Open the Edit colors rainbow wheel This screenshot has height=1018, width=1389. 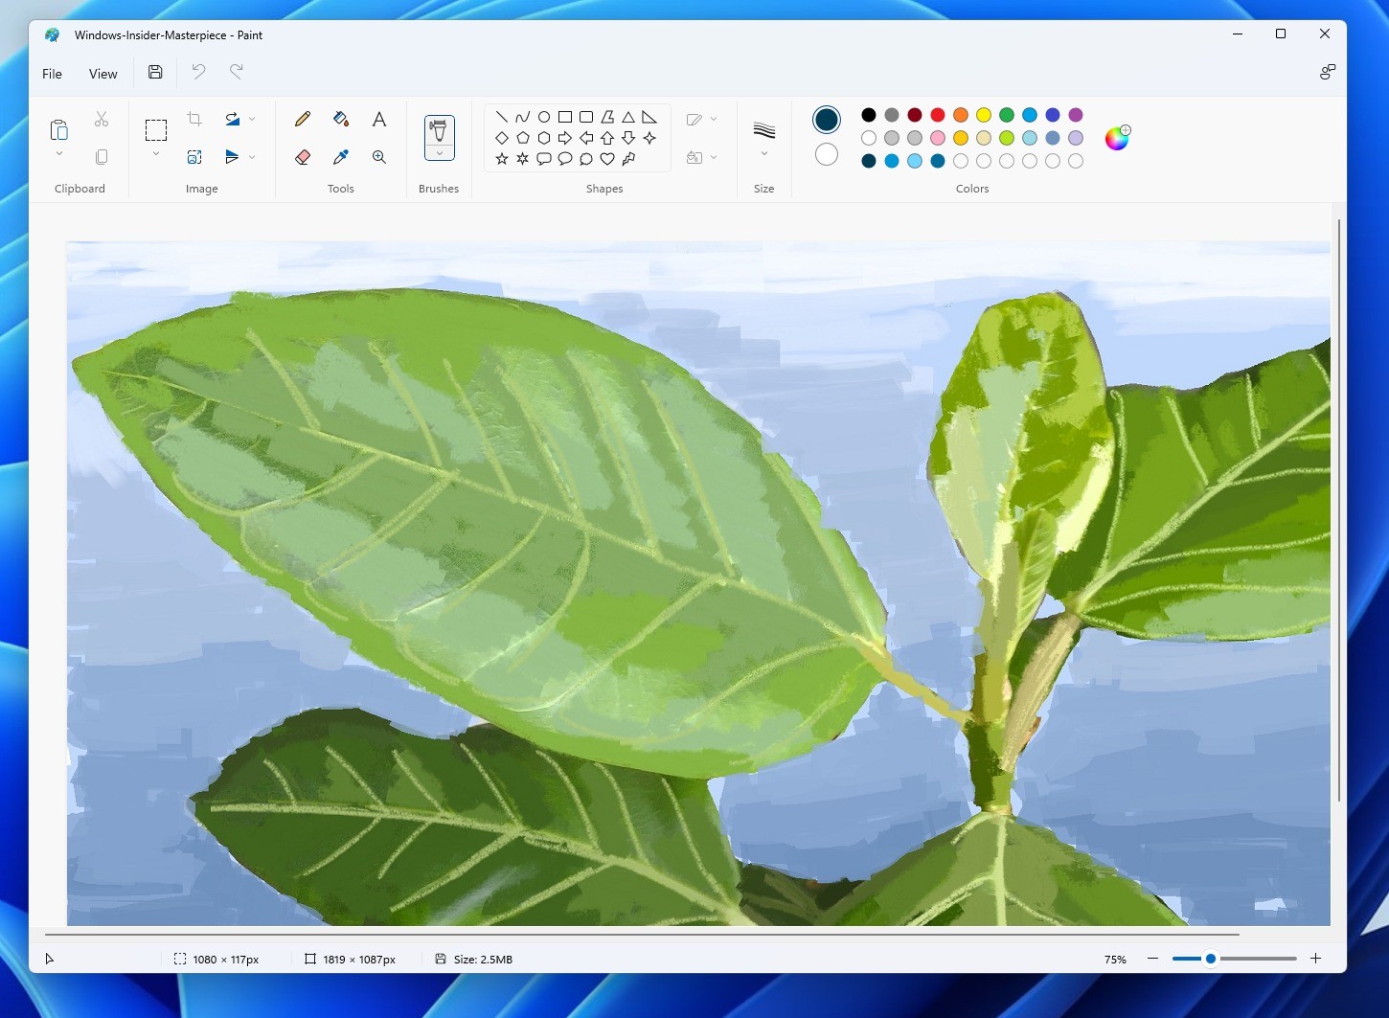(x=1117, y=138)
